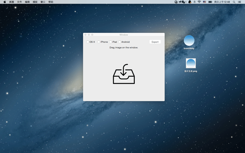Click the inbox drop-zone icon
The height and width of the screenshot is (153, 245).
[124, 74]
